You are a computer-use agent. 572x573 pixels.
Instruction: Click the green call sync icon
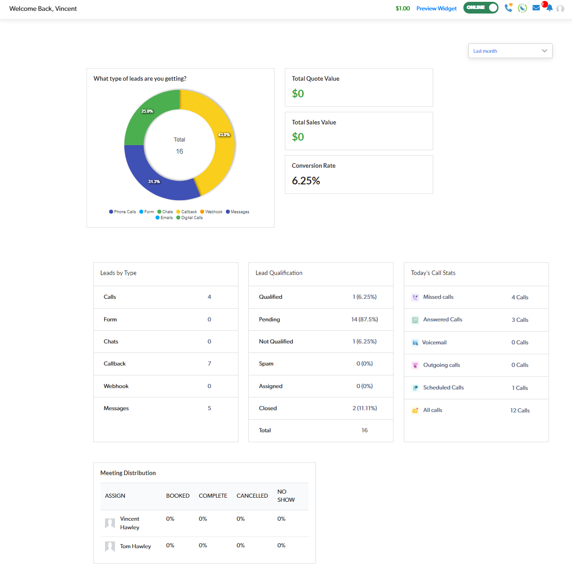click(x=522, y=8)
